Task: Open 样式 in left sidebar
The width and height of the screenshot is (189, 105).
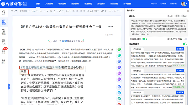Action: click(x=4, y=51)
